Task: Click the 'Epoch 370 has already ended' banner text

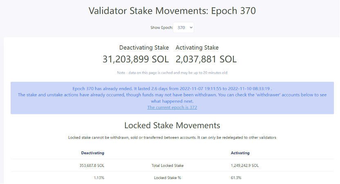Action: click(172, 88)
